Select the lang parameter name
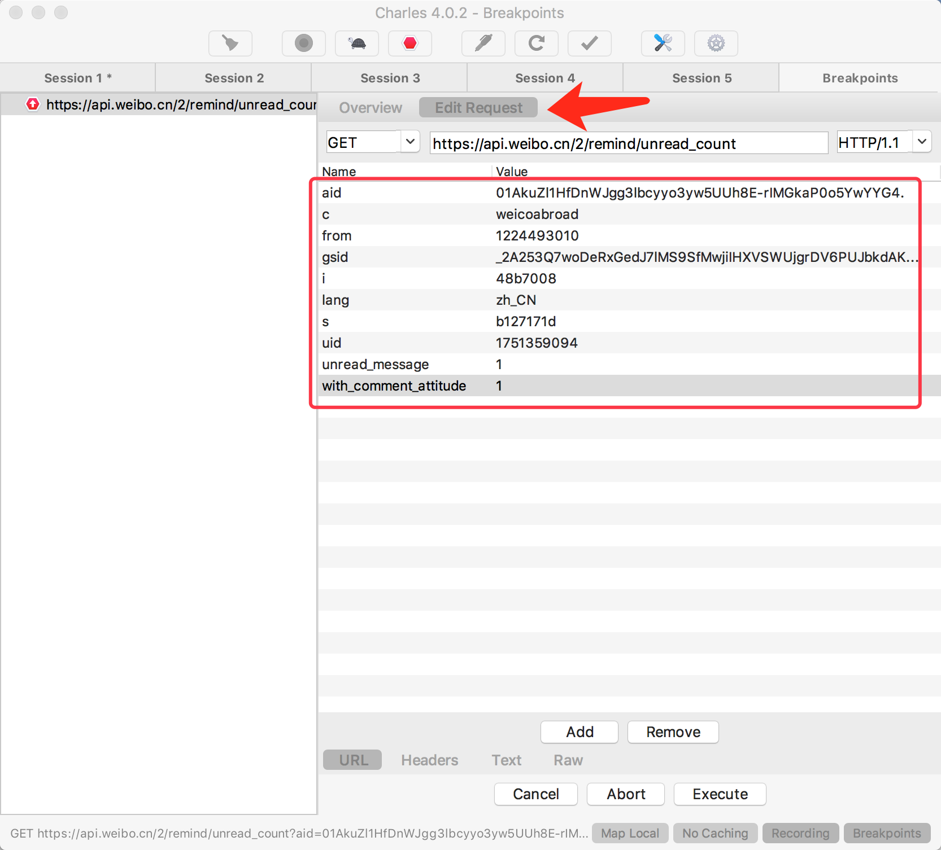 336,300
